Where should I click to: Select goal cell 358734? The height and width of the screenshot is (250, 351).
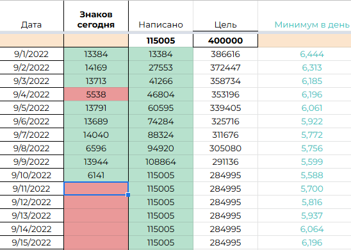pos(225,81)
